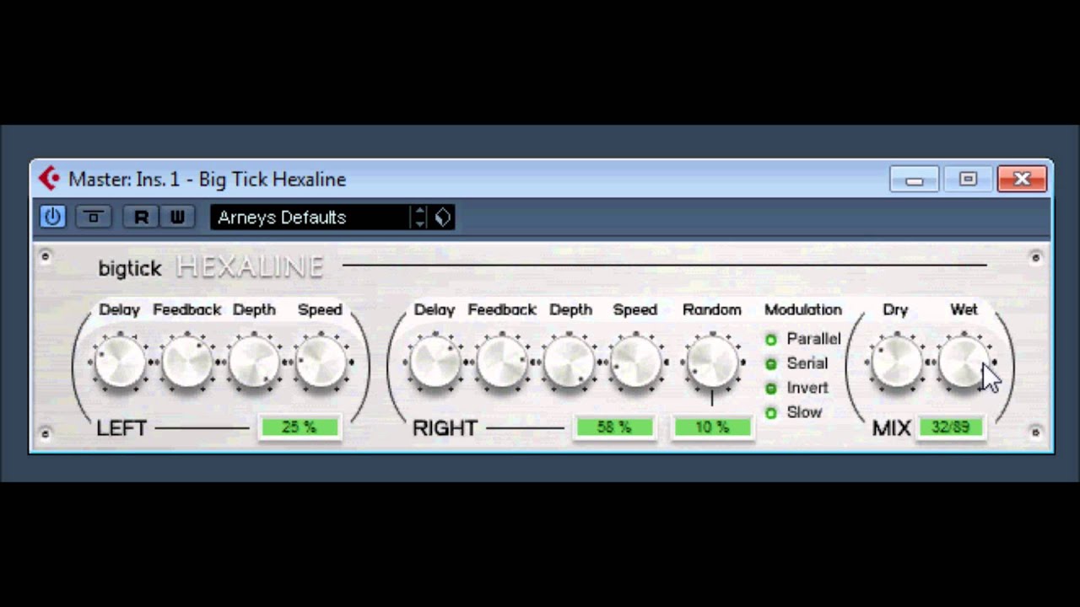Click the Dry mix knob
Viewport: 1080px width, 607px height.
click(x=896, y=362)
